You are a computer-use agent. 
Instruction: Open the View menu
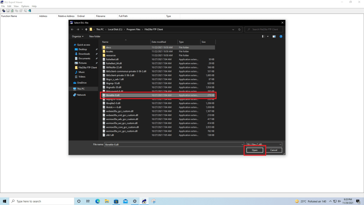coord(16,6)
